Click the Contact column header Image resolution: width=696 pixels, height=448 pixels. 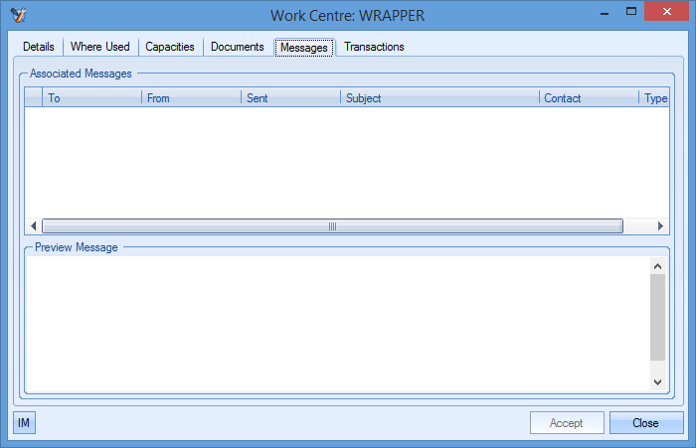click(590, 98)
